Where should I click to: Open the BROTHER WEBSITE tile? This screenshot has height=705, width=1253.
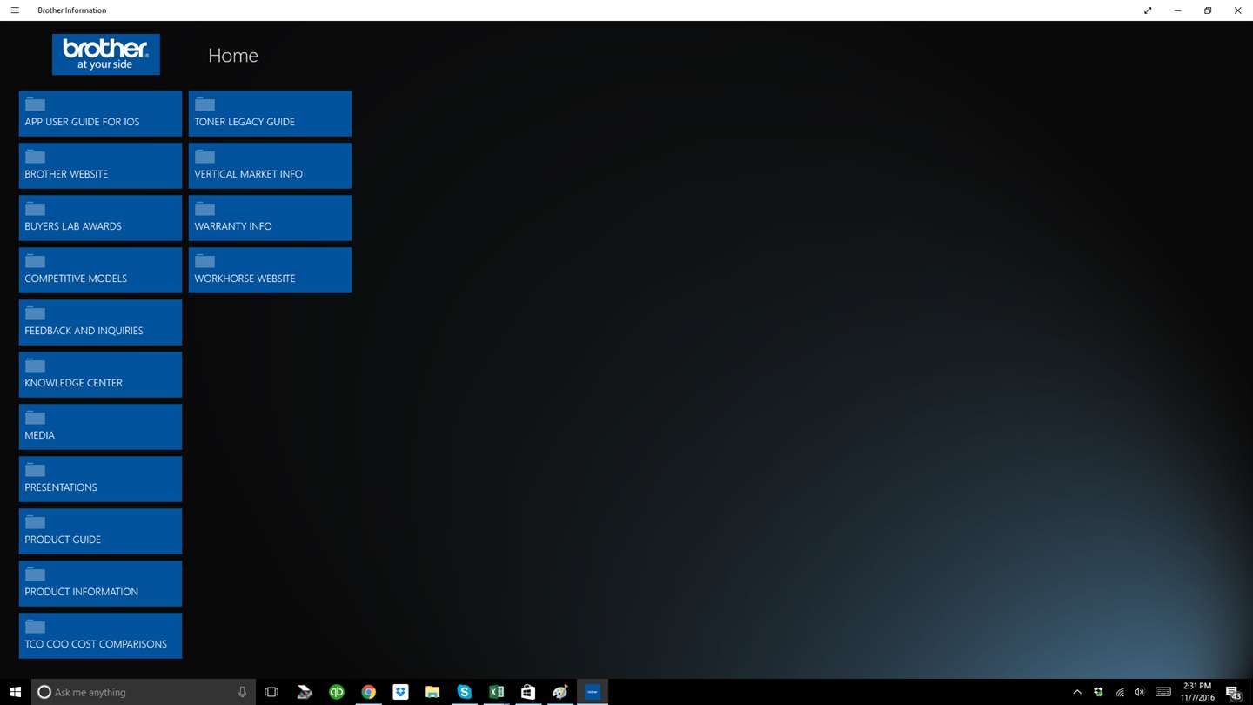pos(100,165)
